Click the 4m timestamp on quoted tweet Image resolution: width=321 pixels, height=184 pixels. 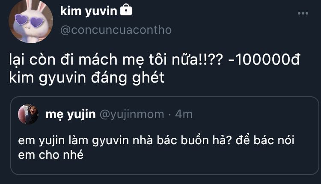pos(184,114)
